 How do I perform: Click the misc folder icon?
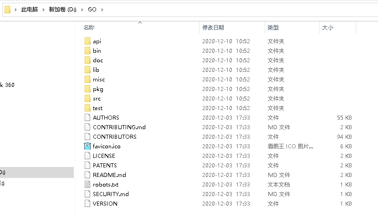[87, 80]
